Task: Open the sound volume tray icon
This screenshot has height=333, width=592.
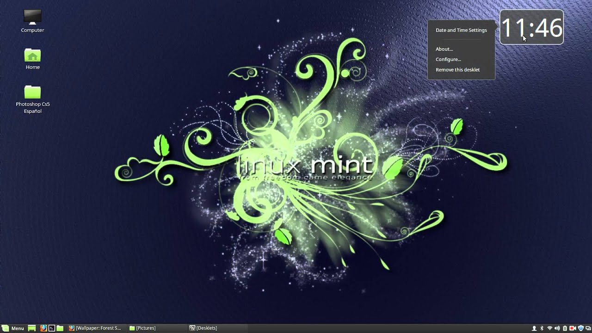Action: click(557, 328)
